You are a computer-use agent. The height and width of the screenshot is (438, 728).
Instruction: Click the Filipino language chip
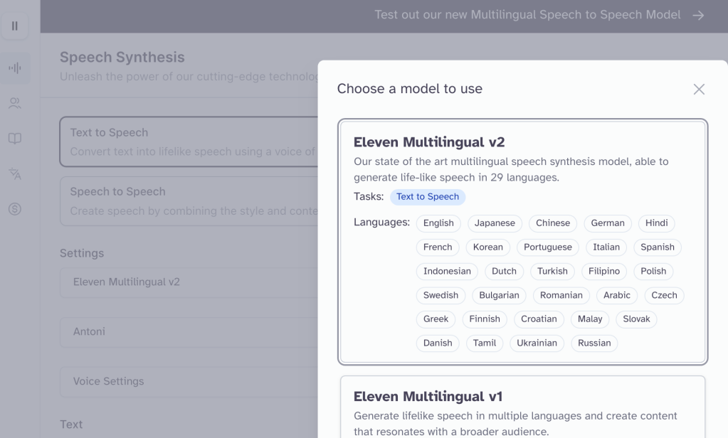click(x=604, y=272)
